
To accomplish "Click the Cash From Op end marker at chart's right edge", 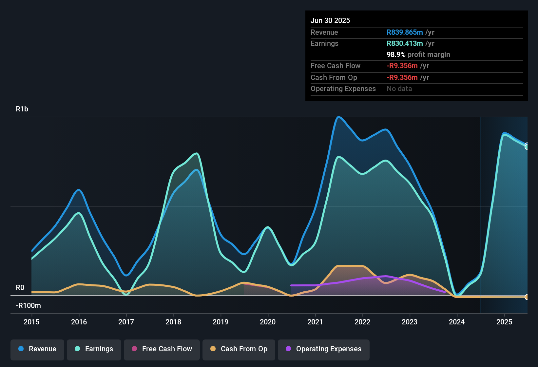I will [527, 297].
